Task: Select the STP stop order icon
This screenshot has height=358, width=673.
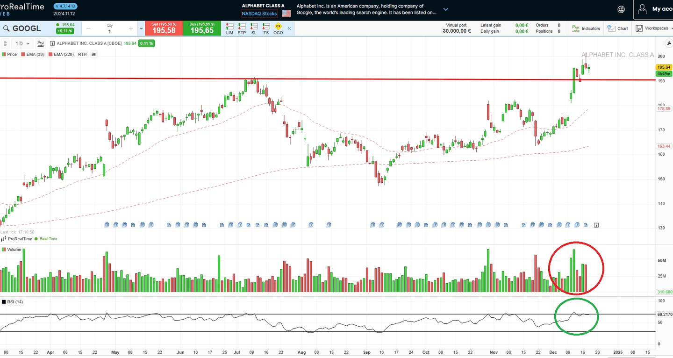Action: (x=242, y=29)
